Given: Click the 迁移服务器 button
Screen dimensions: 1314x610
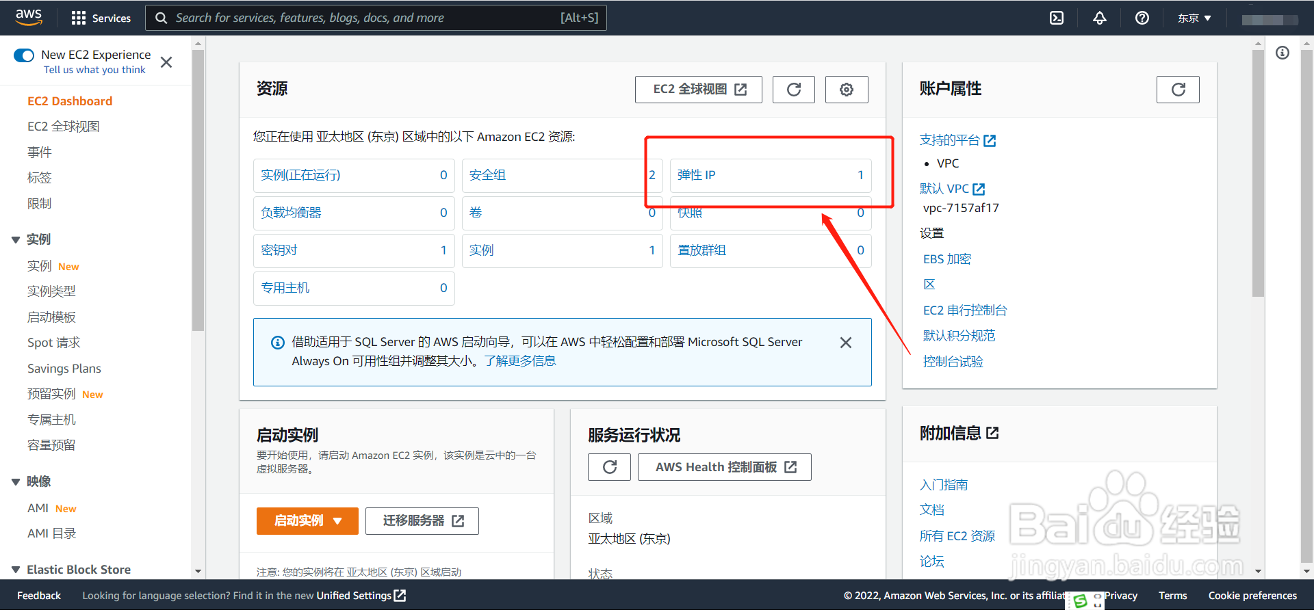Looking at the screenshot, I should click(422, 521).
